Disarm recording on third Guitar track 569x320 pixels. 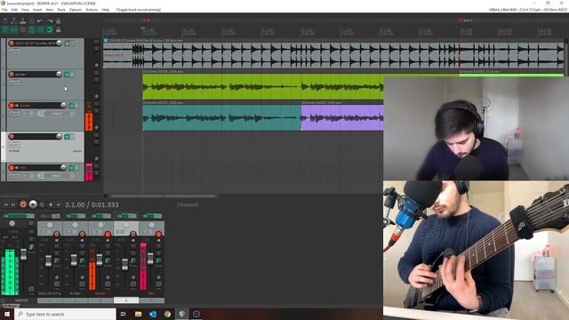(x=12, y=105)
